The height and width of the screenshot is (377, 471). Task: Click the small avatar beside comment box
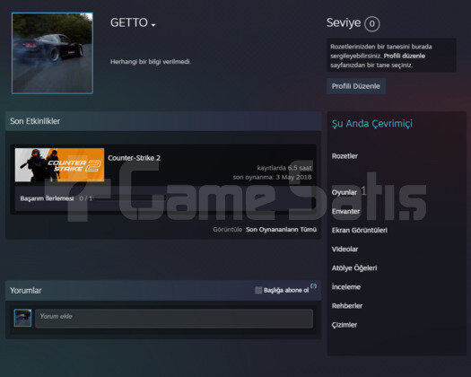(22, 318)
